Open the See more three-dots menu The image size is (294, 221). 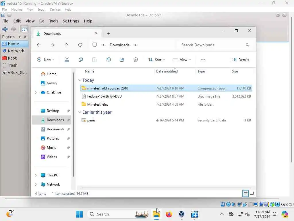[x=203, y=60]
